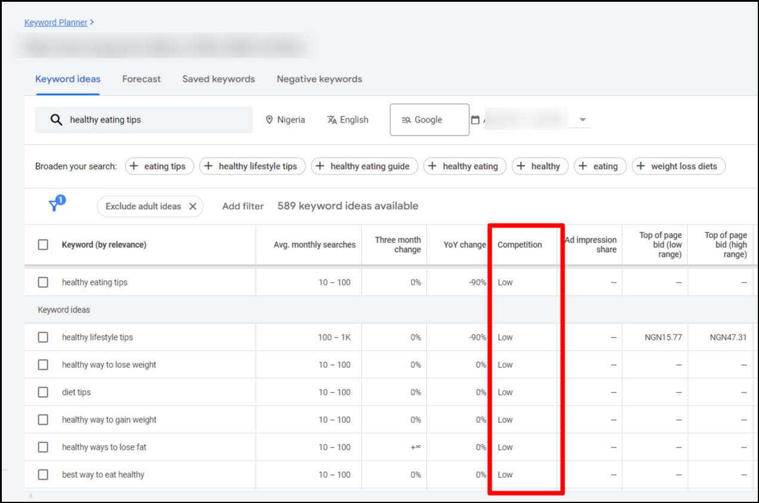This screenshot has width=759, height=503.
Task: Change the Nigeria location setting
Action: pyautogui.click(x=285, y=120)
